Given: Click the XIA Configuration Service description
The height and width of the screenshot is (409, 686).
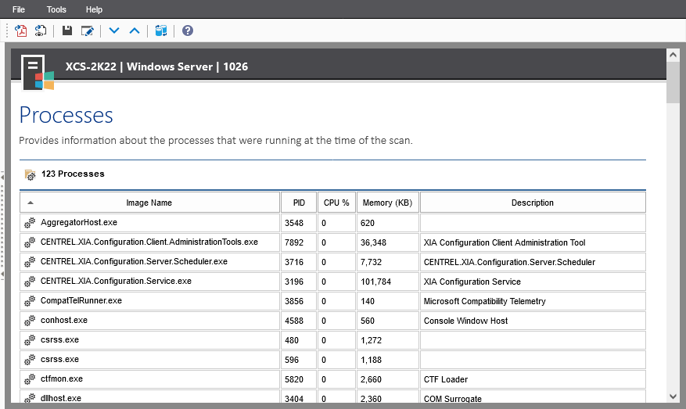Looking at the screenshot, I should [x=472, y=282].
